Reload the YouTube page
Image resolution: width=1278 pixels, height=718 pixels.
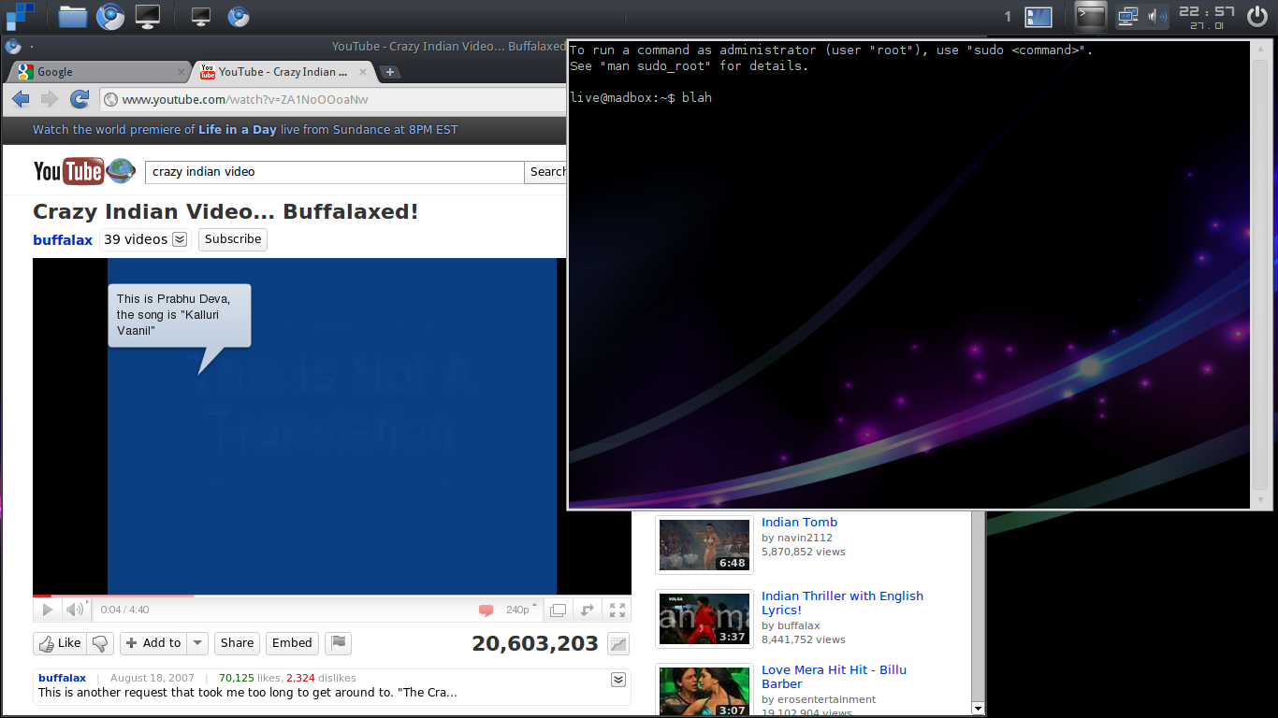click(x=80, y=99)
